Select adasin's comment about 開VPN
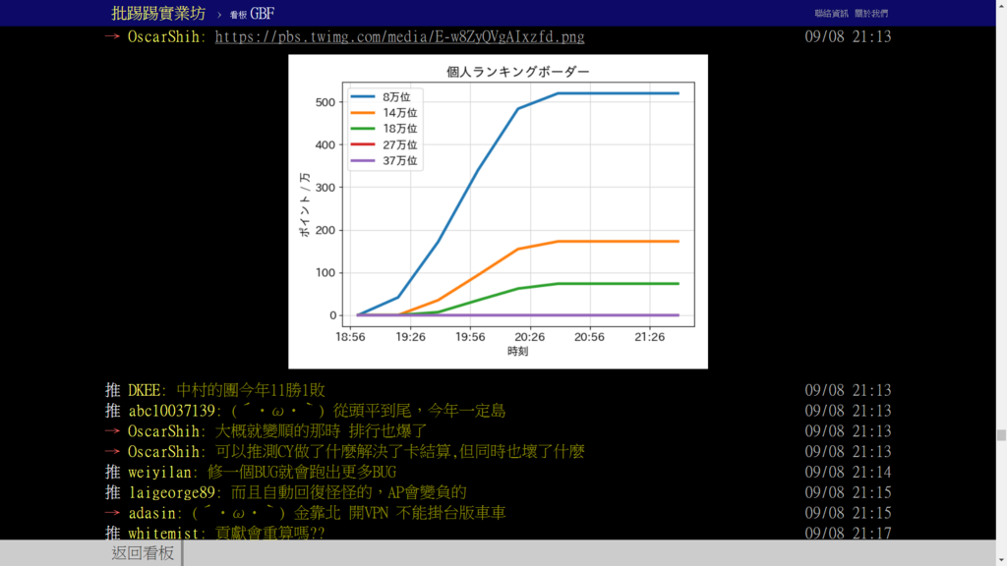Image resolution: width=1007 pixels, height=566 pixels. tap(349, 513)
